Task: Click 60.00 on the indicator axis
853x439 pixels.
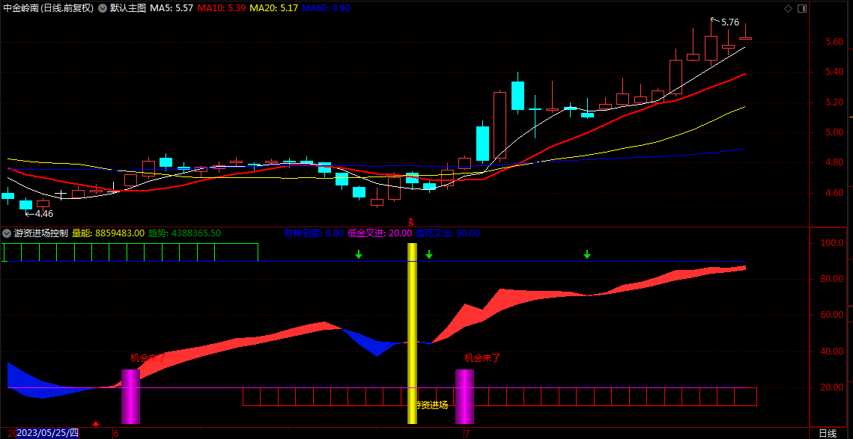Action: 833,315
